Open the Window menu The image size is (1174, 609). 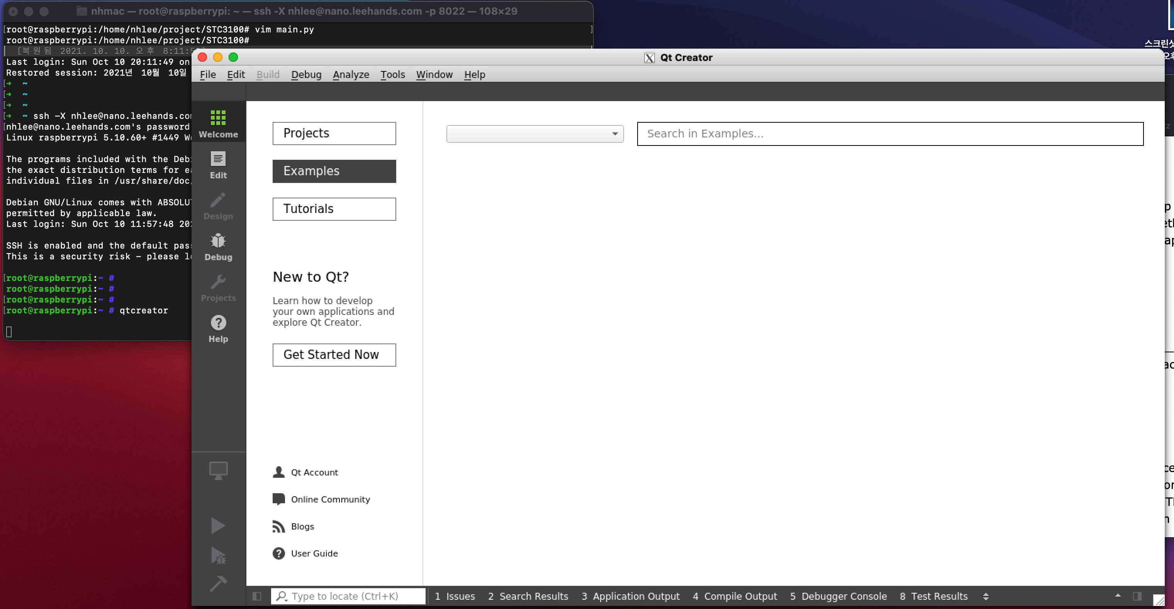point(434,75)
